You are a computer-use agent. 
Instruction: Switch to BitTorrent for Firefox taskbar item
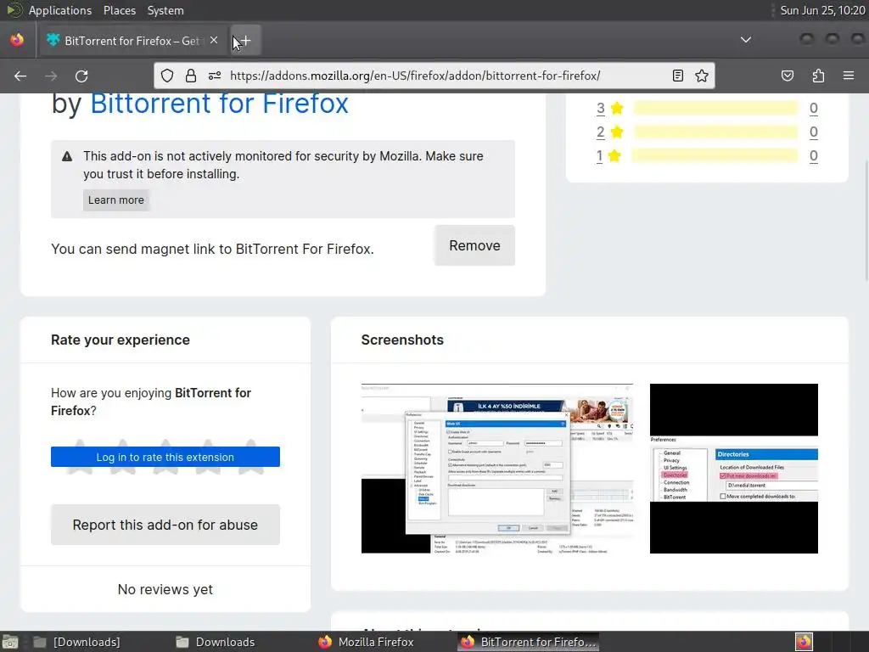click(528, 642)
